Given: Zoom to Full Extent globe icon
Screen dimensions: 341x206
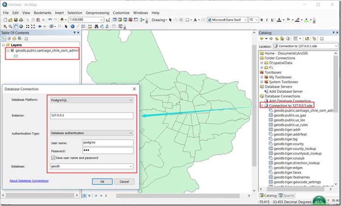Looking at the screenshot, I should click(x=21, y=26).
